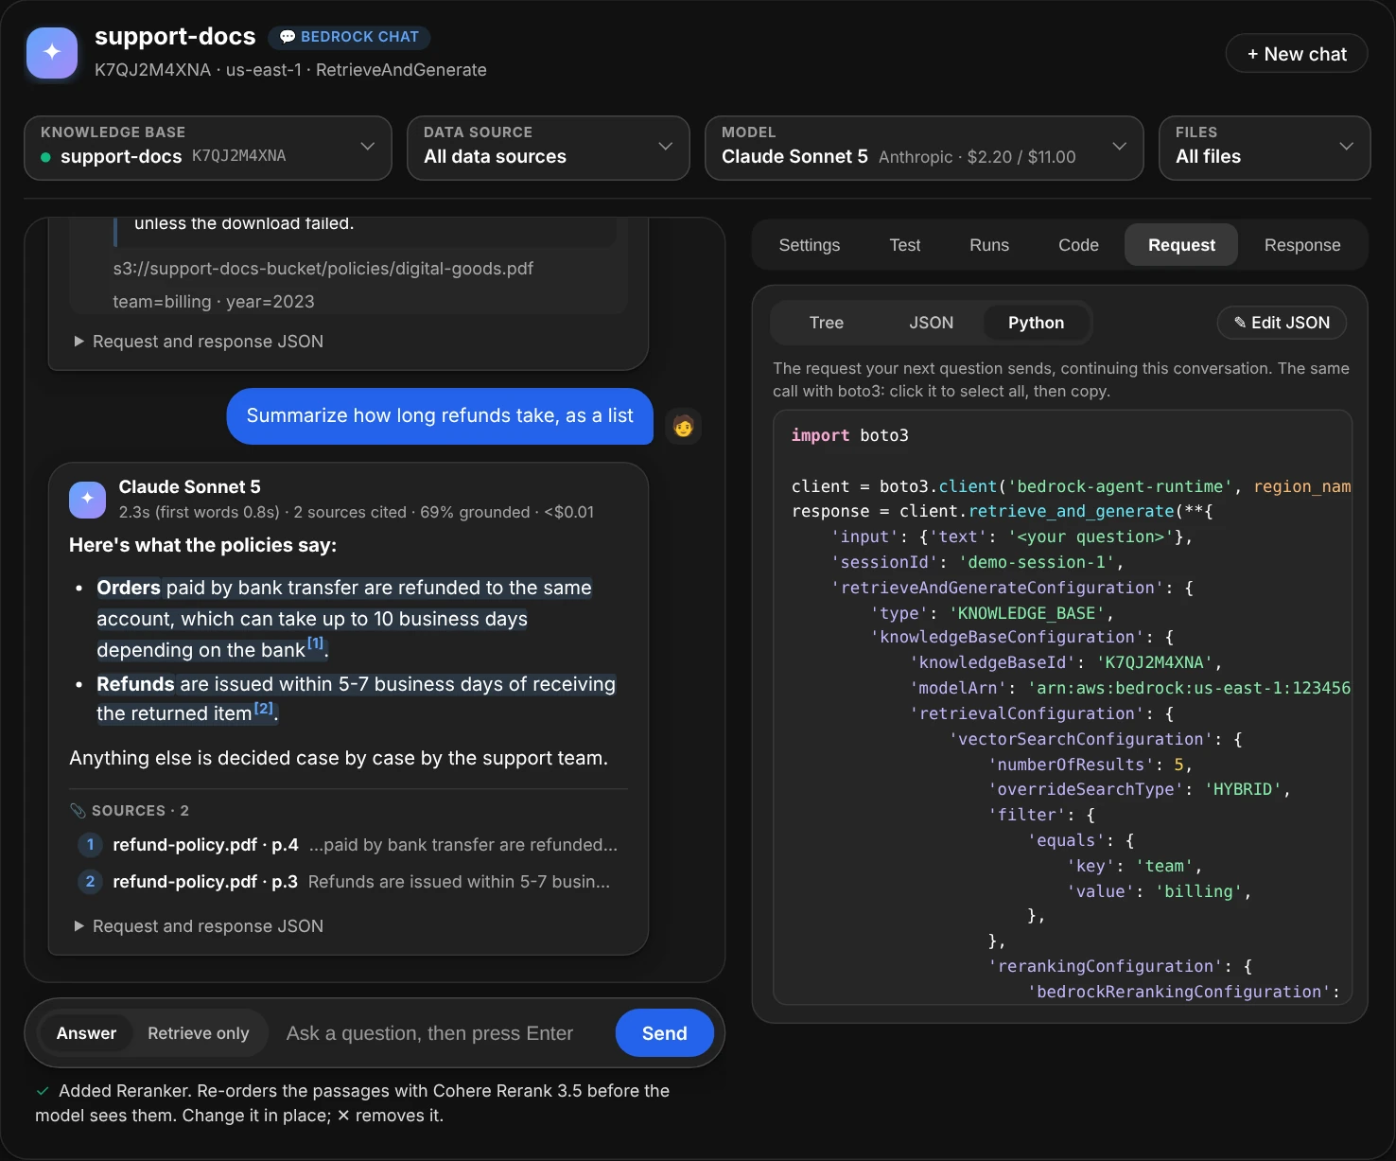
Task: Click the s3 digital-goods.pdf path
Action: click(x=323, y=269)
